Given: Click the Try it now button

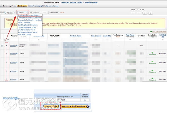Looking at the screenshot, I should (22, 6).
